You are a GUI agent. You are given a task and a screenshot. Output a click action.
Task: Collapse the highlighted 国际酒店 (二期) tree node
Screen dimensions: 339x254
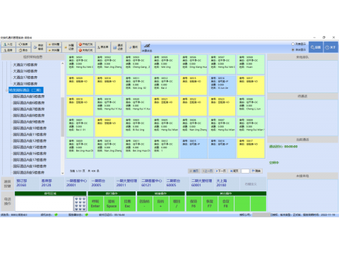click(6, 90)
